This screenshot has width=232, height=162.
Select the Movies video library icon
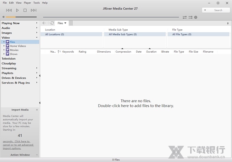pos(7,50)
